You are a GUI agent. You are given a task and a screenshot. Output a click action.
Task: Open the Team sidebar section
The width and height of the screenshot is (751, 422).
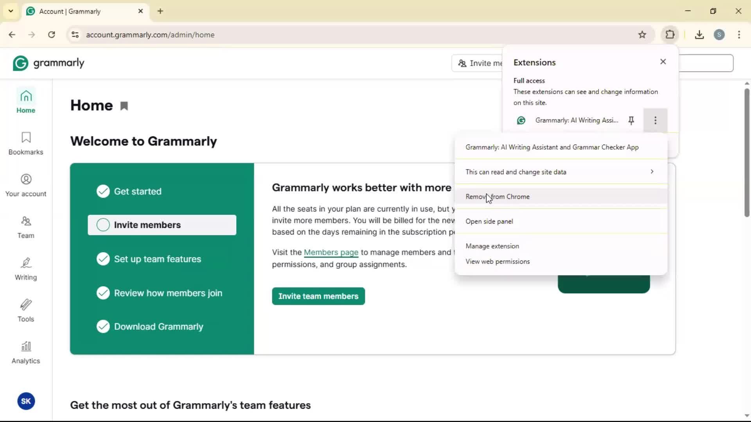pos(26,227)
